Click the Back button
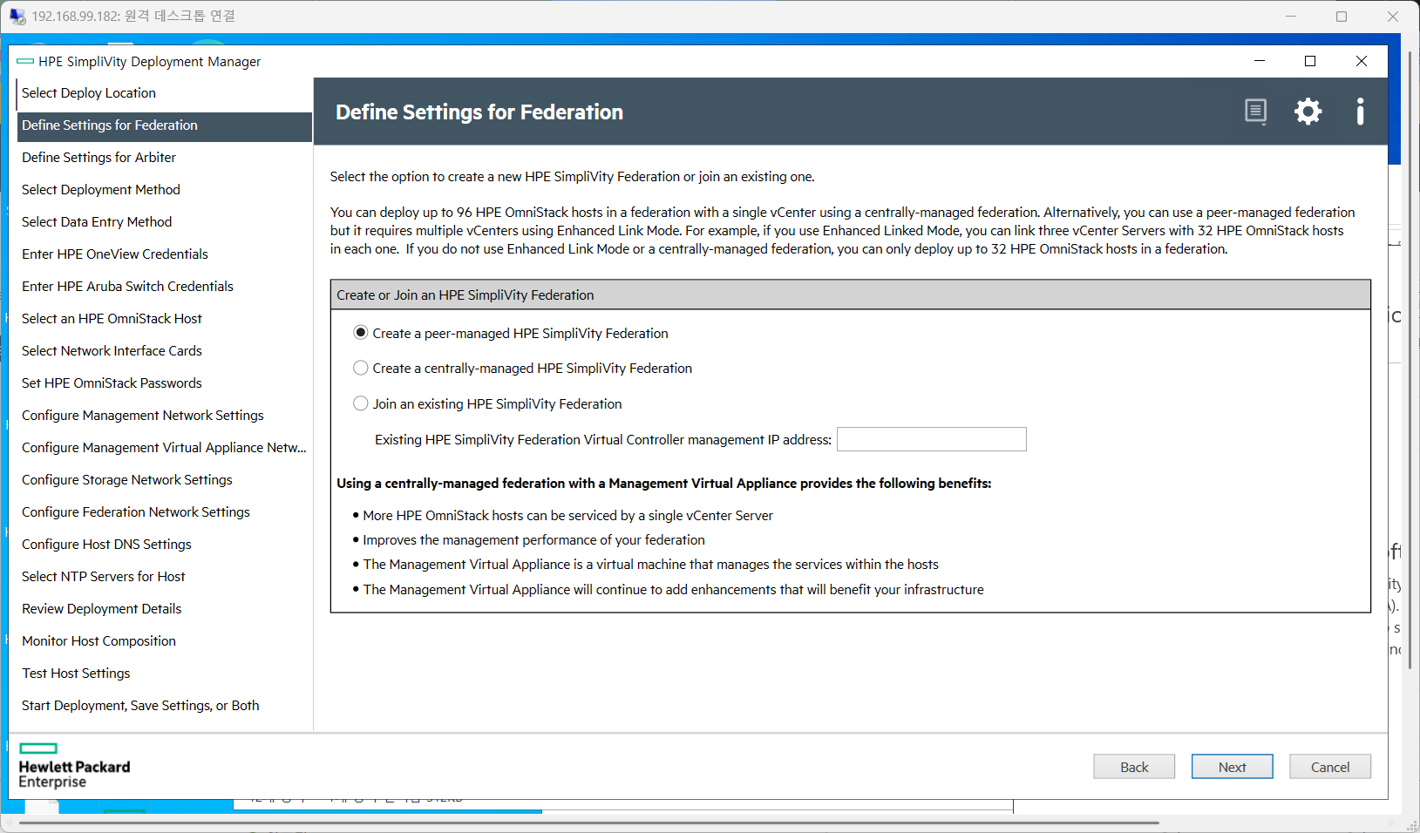Image resolution: width=1420 pixels, height=833 pixels. coord(1134,767)
